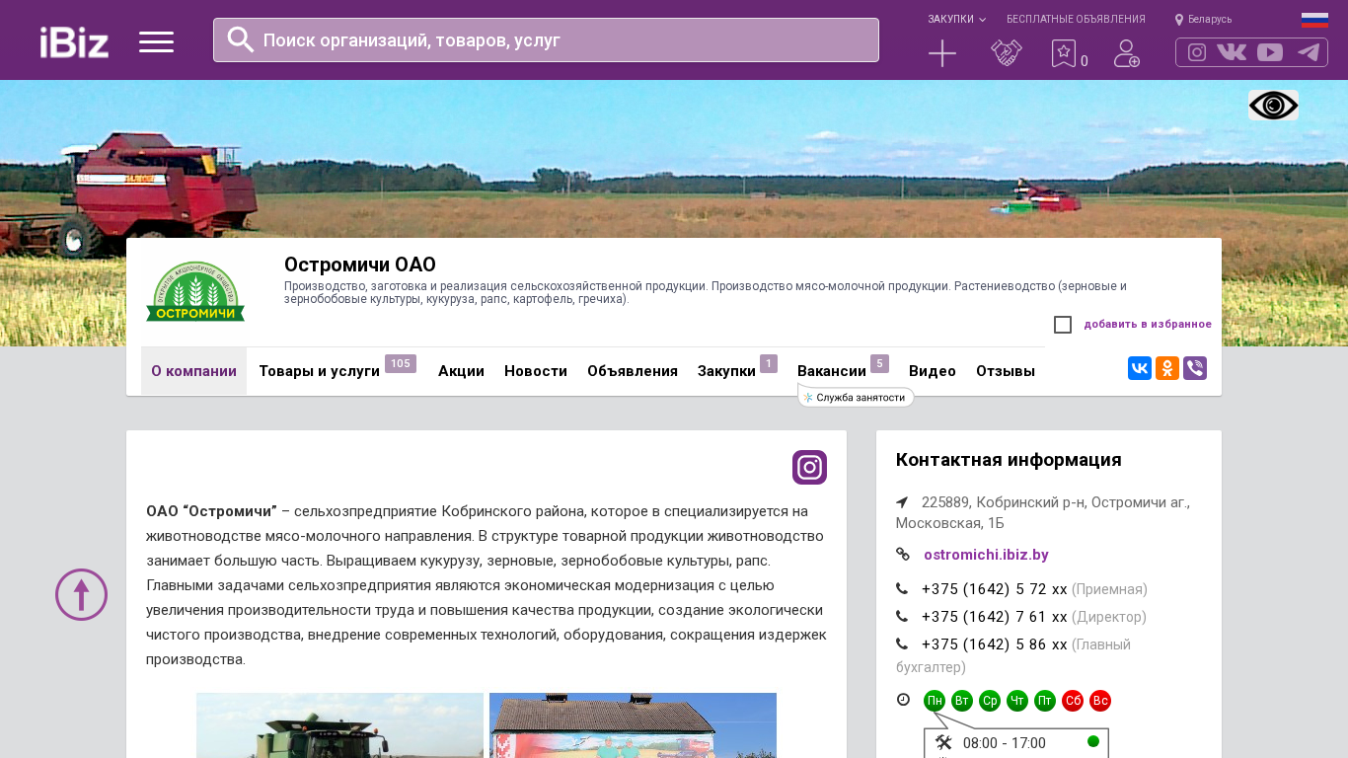Select Wednesday (Ср) working hours

[990, 701]
